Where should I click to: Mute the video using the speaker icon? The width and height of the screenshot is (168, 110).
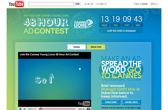pos(25,109)
